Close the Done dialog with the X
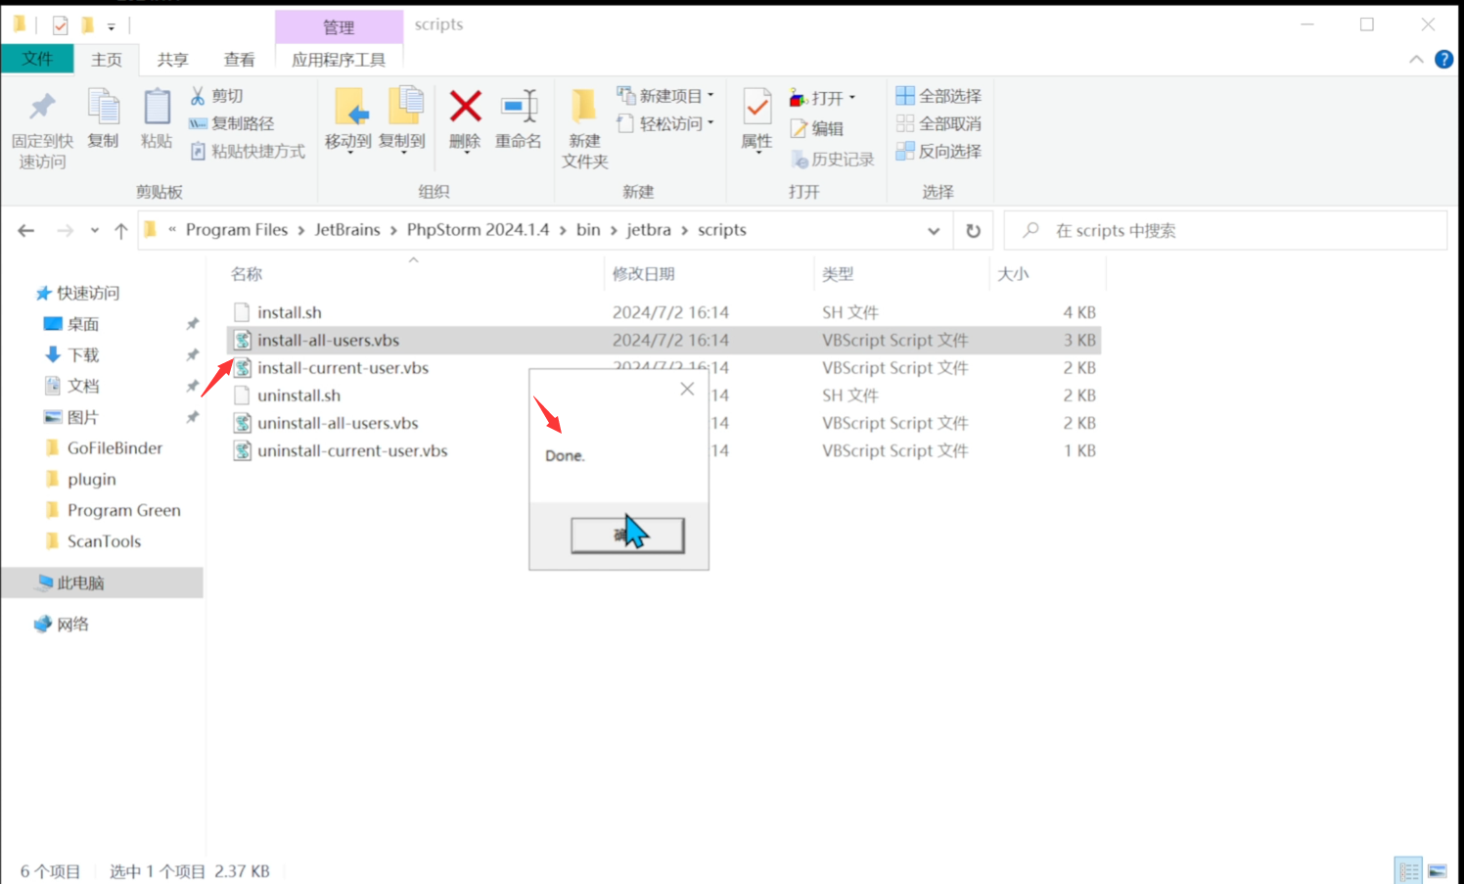Viewport: 1464px width, 884px height. pos(687,389)
